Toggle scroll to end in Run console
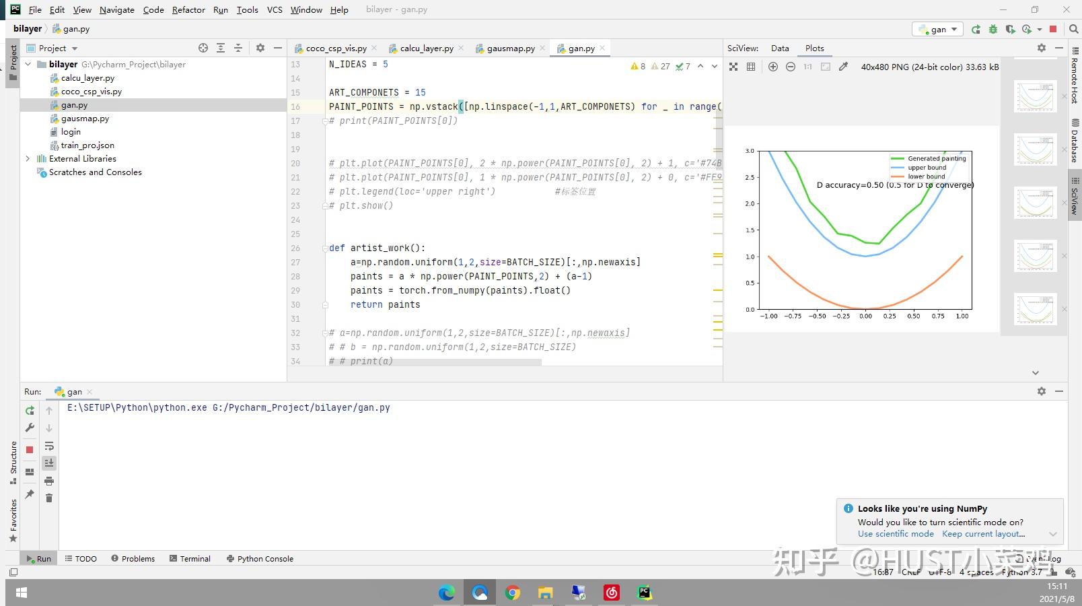Image resolution: width=1082 pixels, height=606 pixels. coord(49,463)
